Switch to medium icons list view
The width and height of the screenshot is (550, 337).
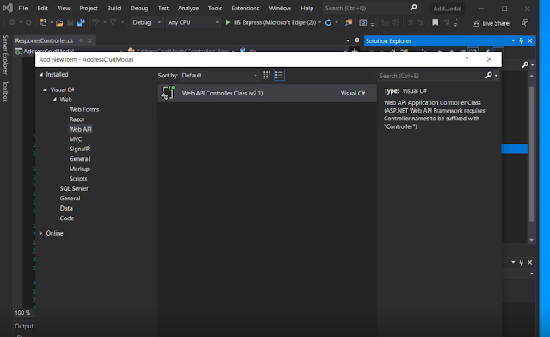pyautogui.click(x=279, y=75)
